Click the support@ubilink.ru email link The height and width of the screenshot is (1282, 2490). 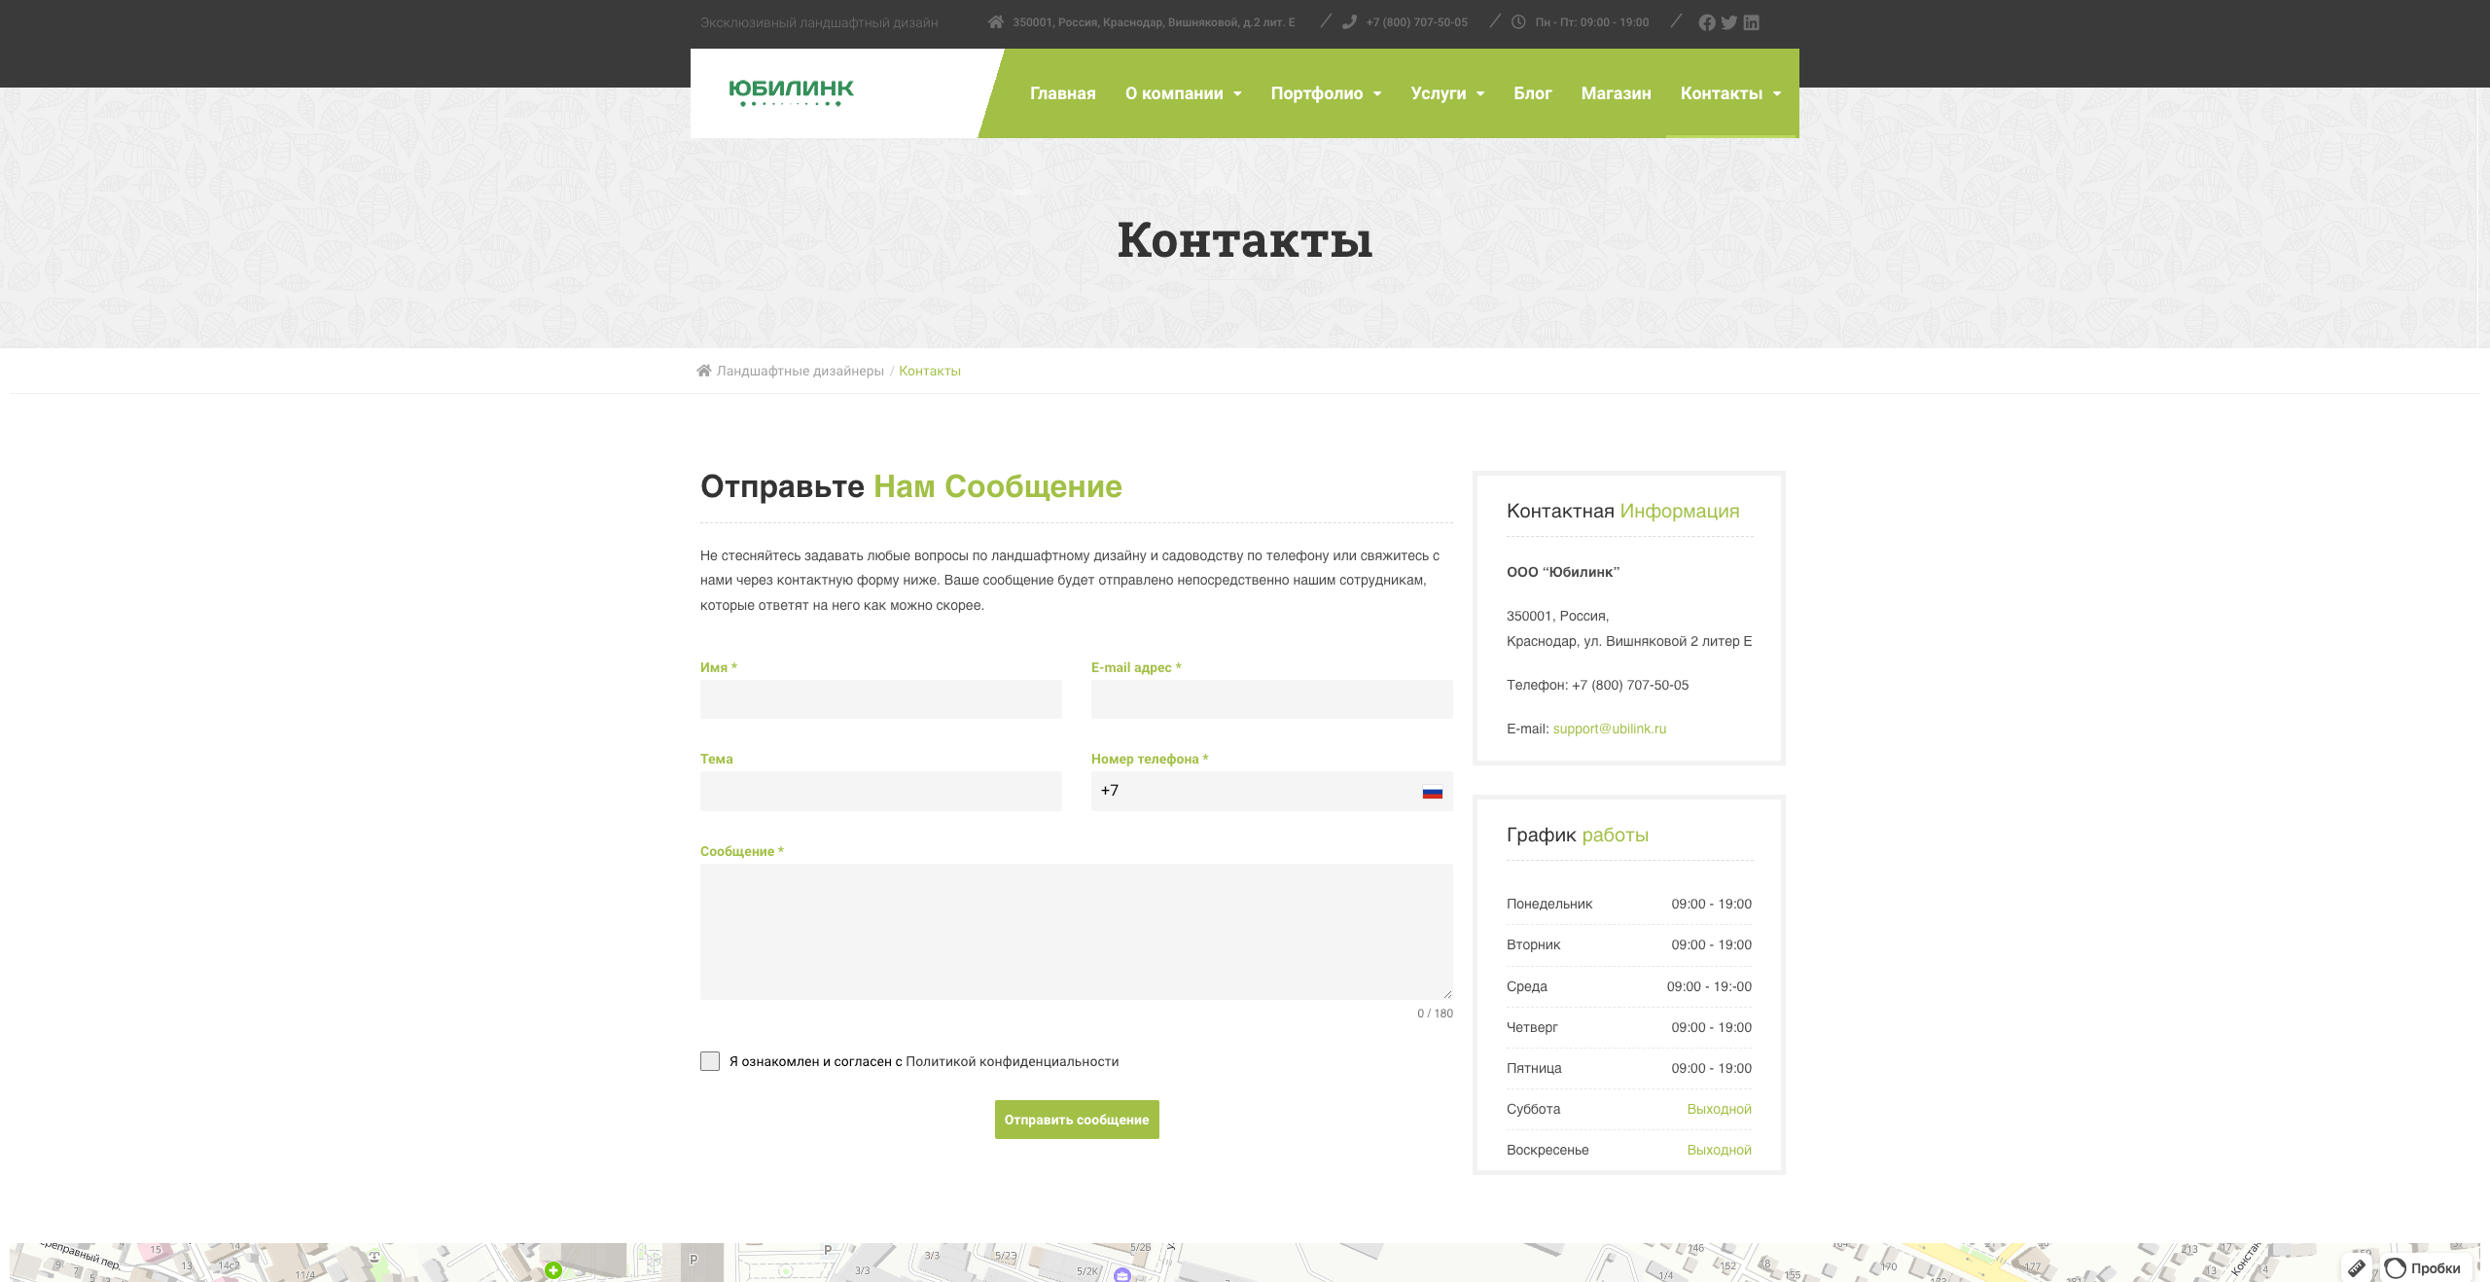(x=1609, y=729)
